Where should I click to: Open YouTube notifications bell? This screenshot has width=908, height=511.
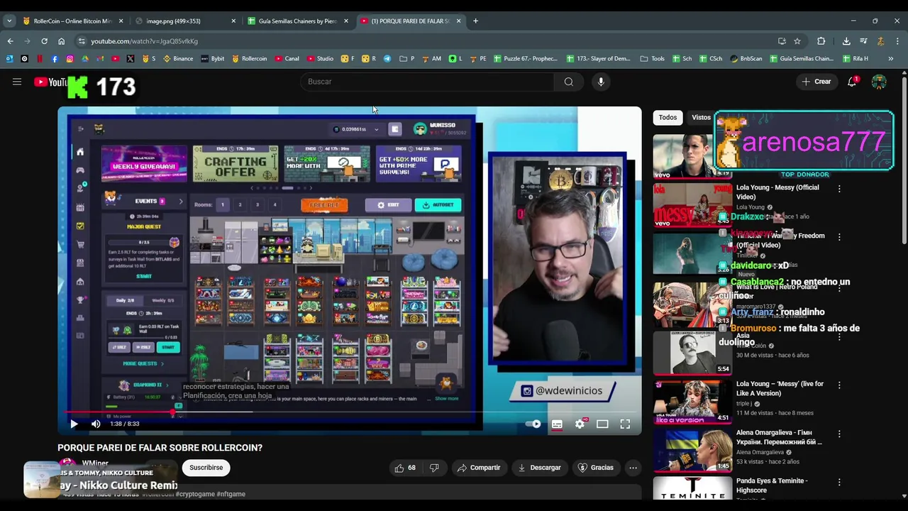pos(852,82)
